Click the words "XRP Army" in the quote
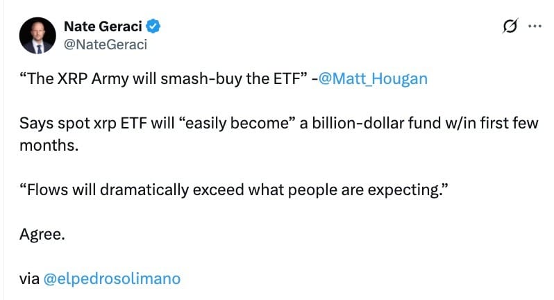 (85, 78)
